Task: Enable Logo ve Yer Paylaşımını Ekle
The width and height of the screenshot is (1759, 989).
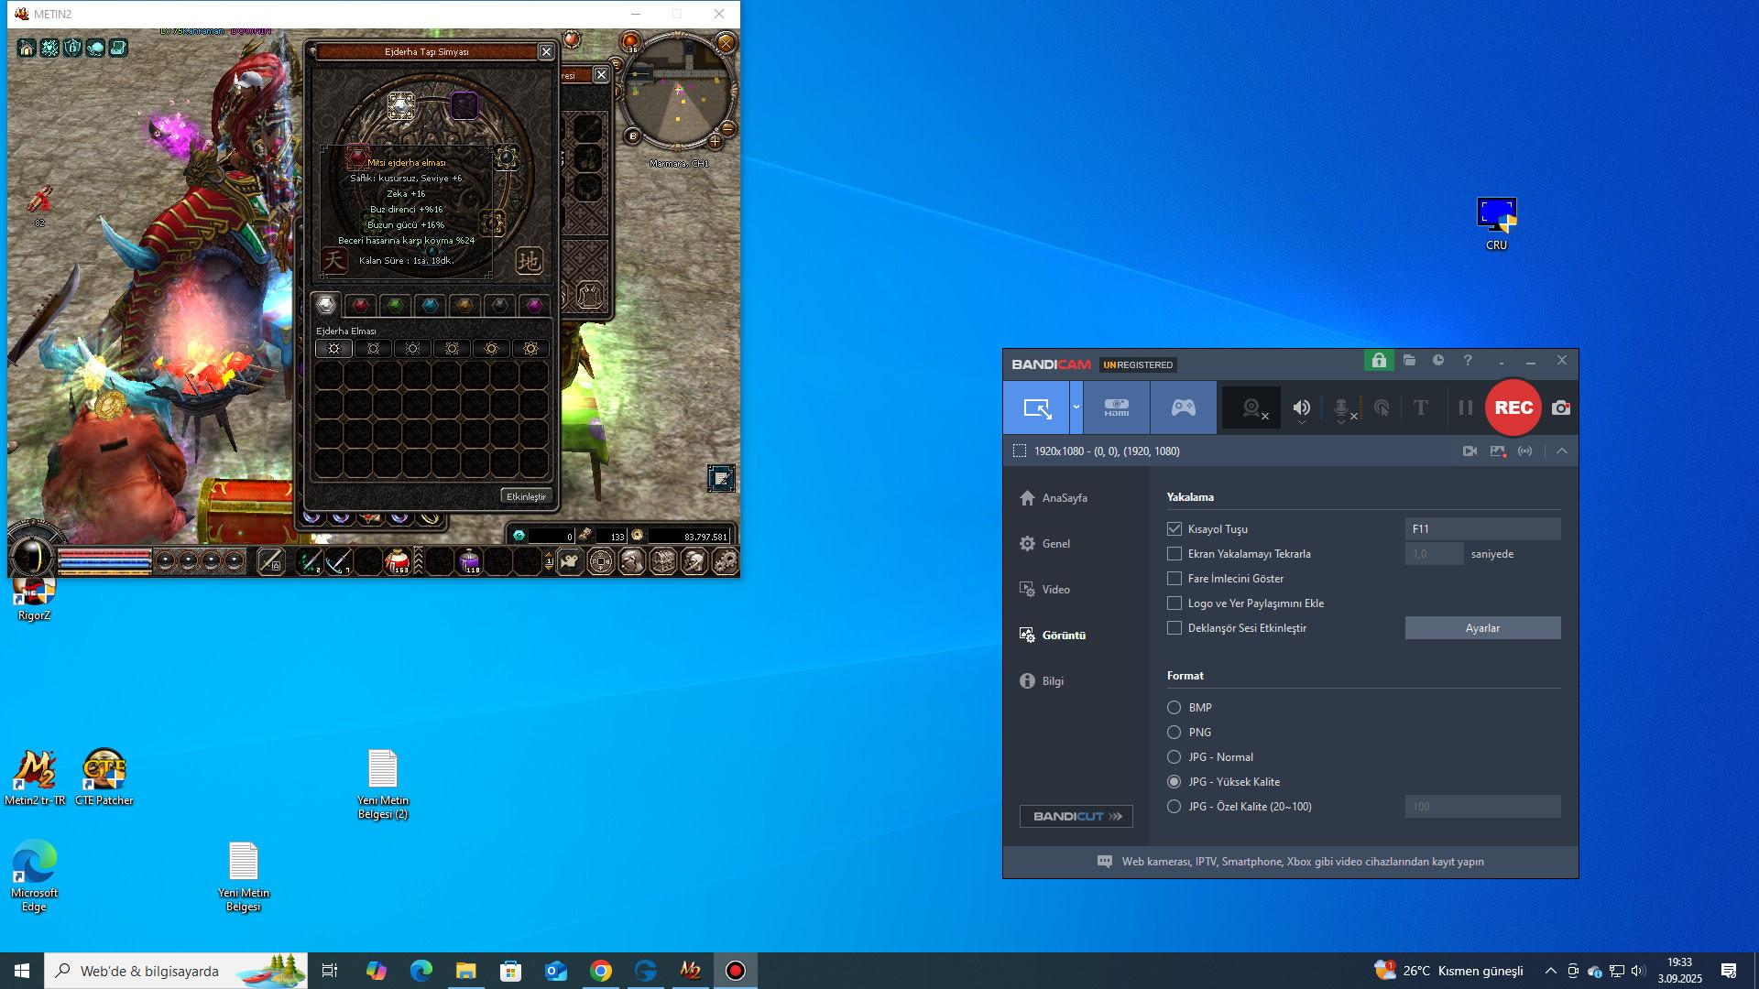Action: coord(1174,603)
